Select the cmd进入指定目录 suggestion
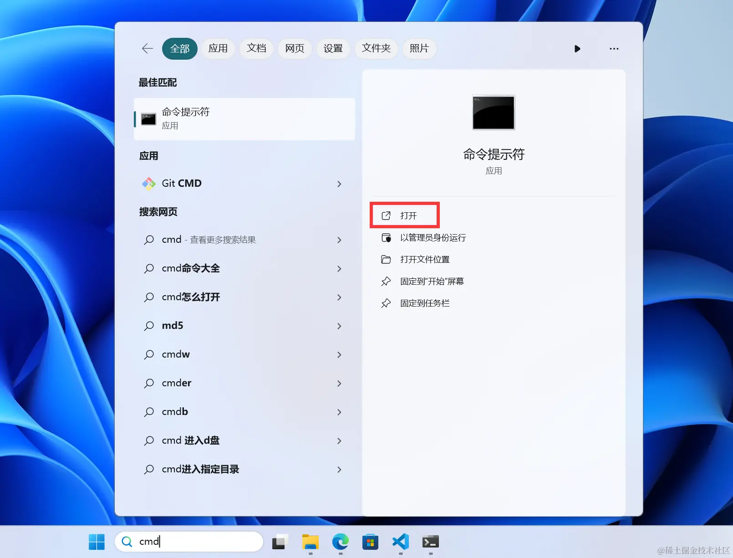Screen dimensions: 733x558 244,469
